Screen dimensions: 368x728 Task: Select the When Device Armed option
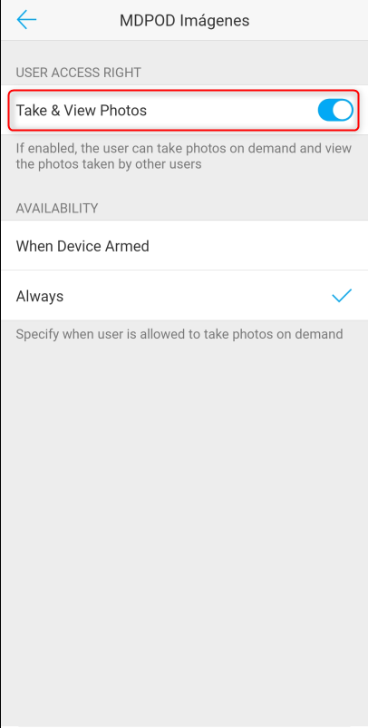coord(184,246)
